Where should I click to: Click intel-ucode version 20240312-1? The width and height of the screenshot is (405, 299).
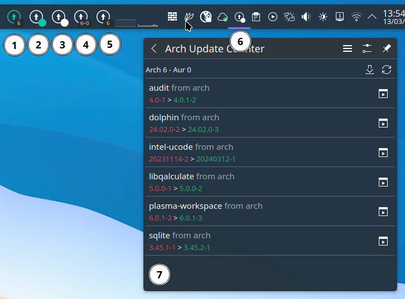216,159
